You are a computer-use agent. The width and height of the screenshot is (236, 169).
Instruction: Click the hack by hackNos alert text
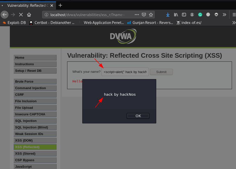(120, 94)
